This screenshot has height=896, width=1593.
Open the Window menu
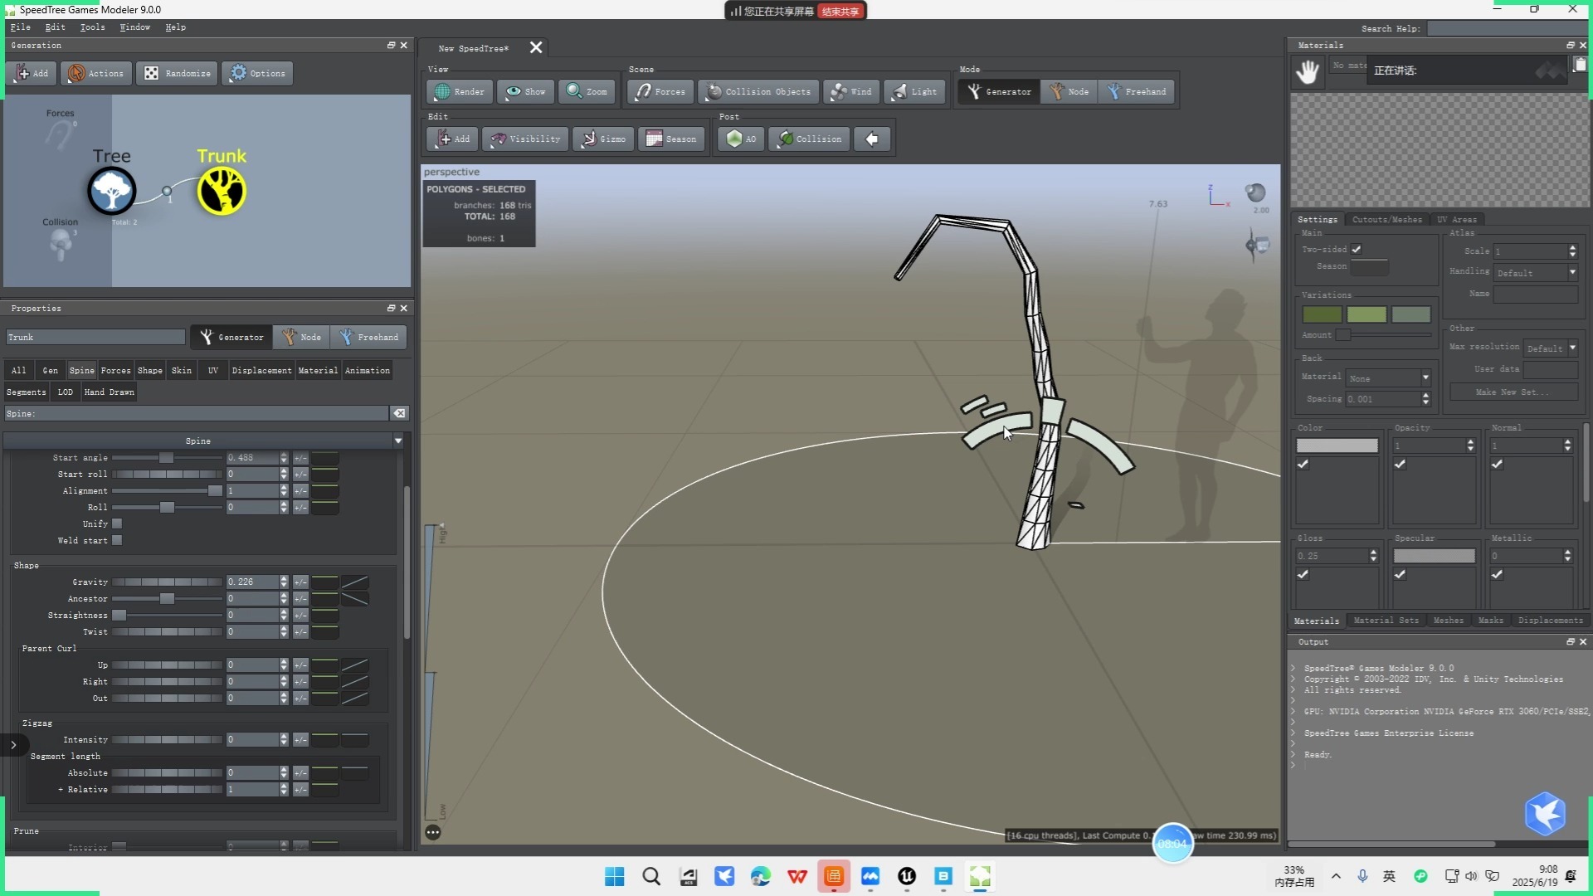pyautogui.click(x=134, y=27)
